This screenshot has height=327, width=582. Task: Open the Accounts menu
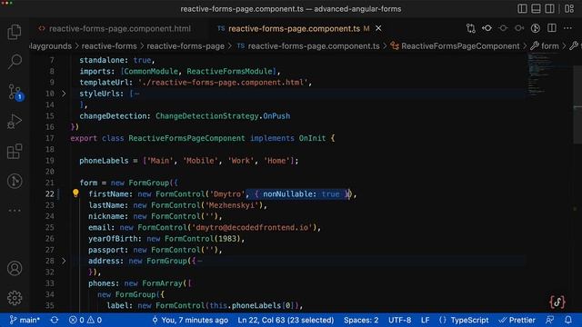click(x=15, y=268)
